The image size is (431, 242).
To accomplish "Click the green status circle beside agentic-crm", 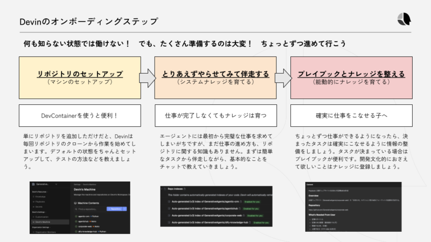I will click(x=76, y=216).
